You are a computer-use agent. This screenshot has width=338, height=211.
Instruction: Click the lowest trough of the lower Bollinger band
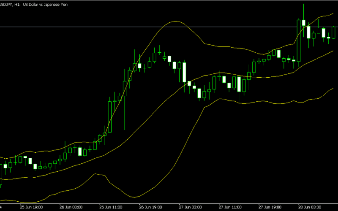135,197
